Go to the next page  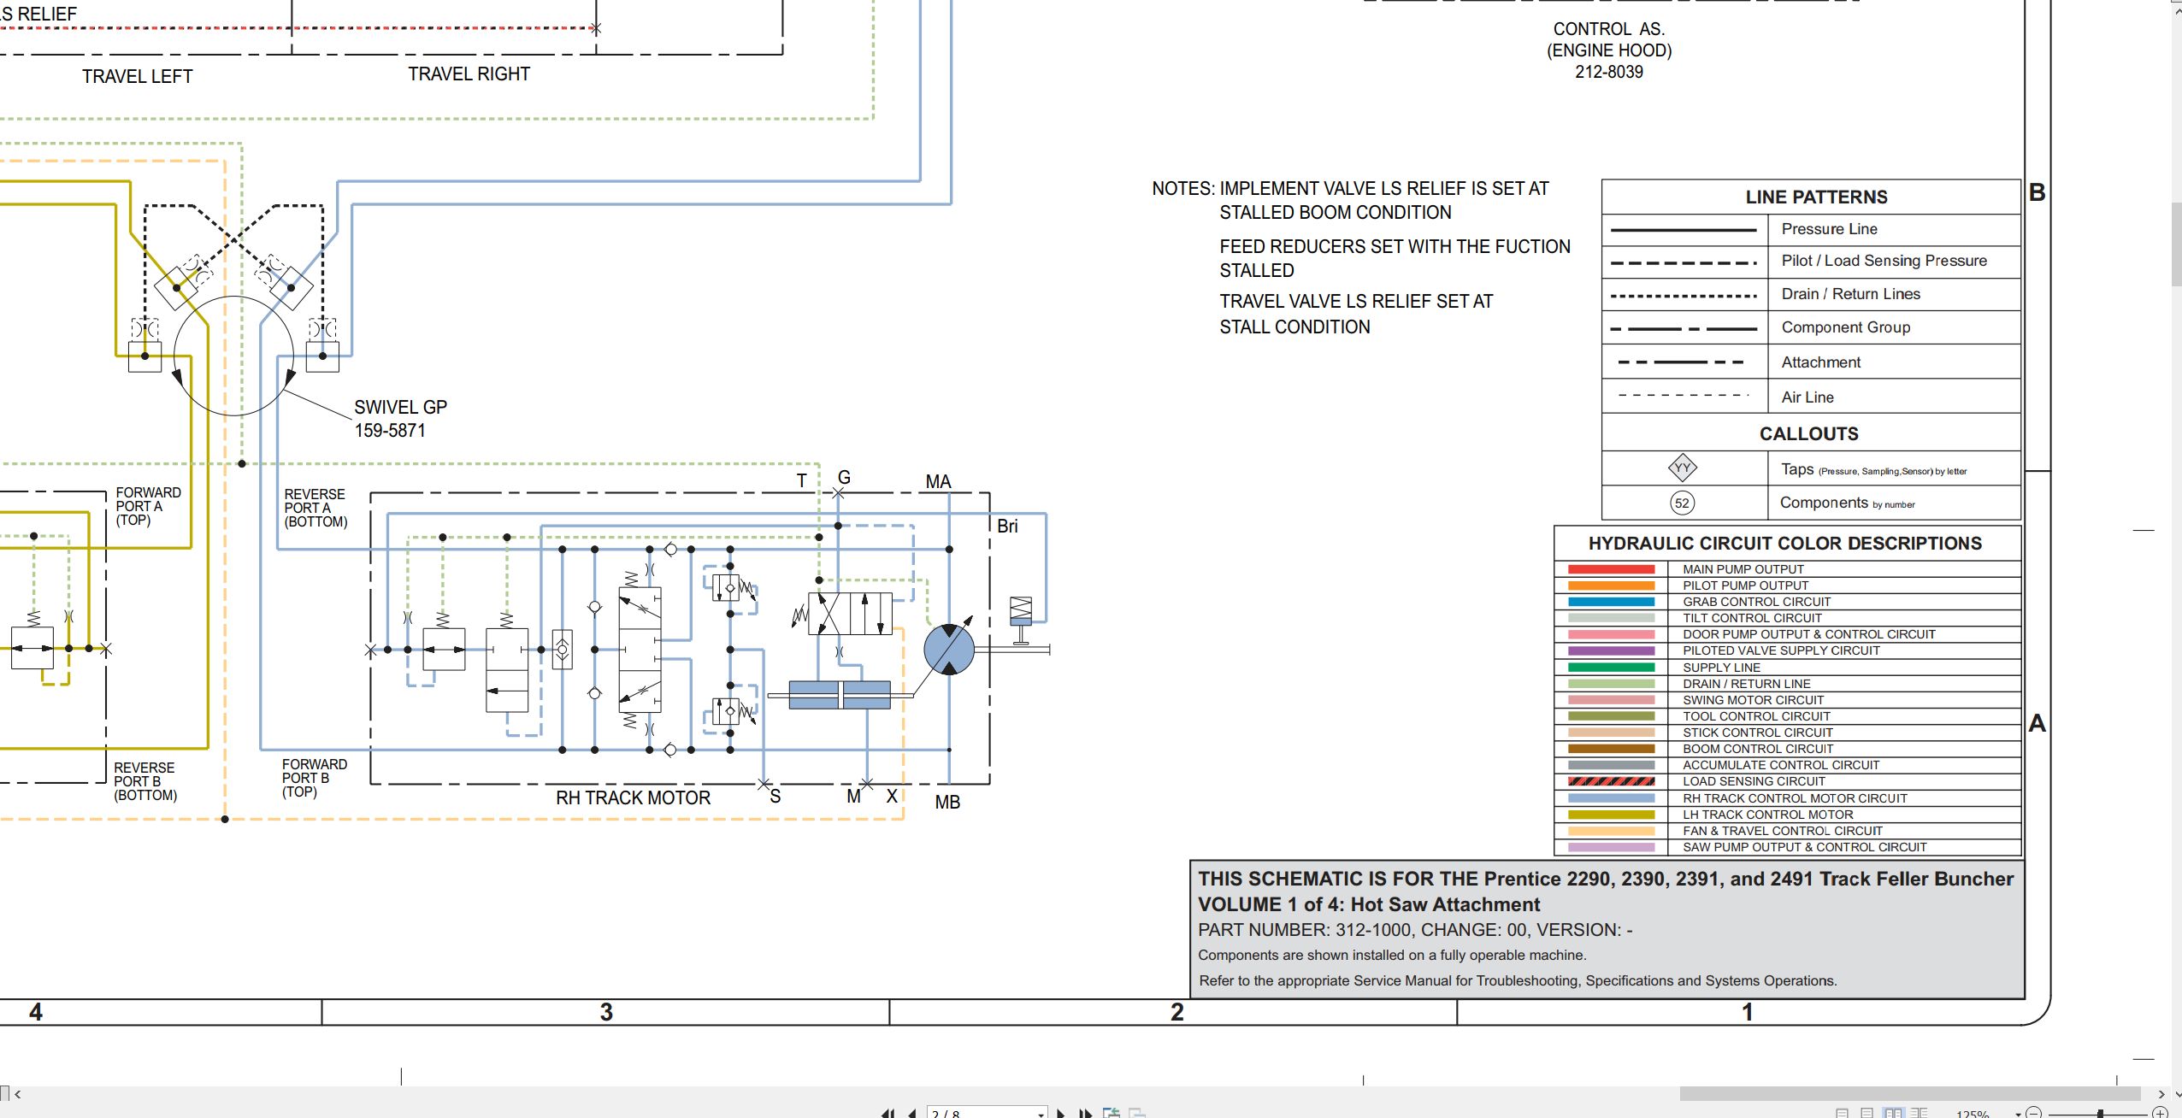[1061, 1114]
